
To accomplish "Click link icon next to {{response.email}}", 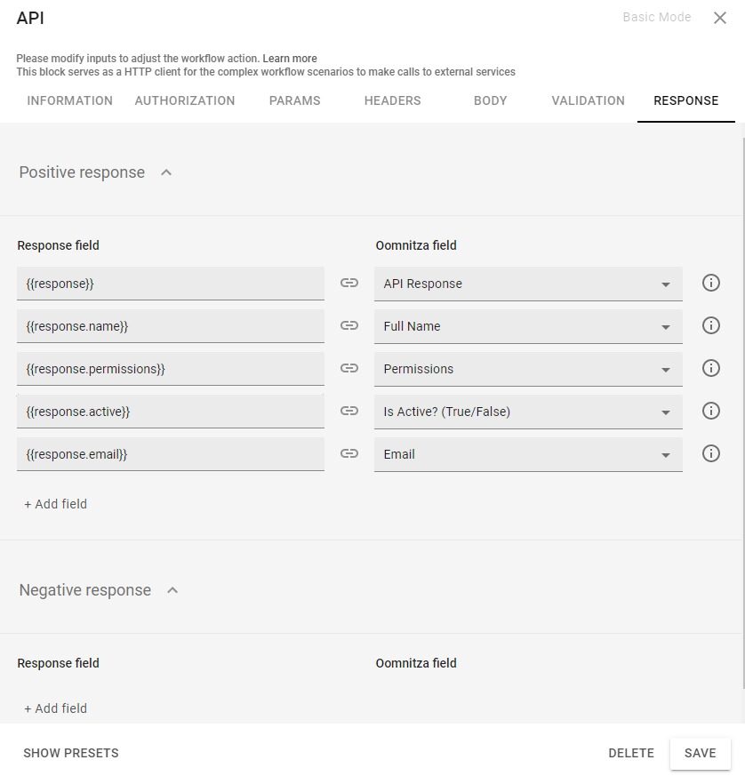I will tap(349, 454).
